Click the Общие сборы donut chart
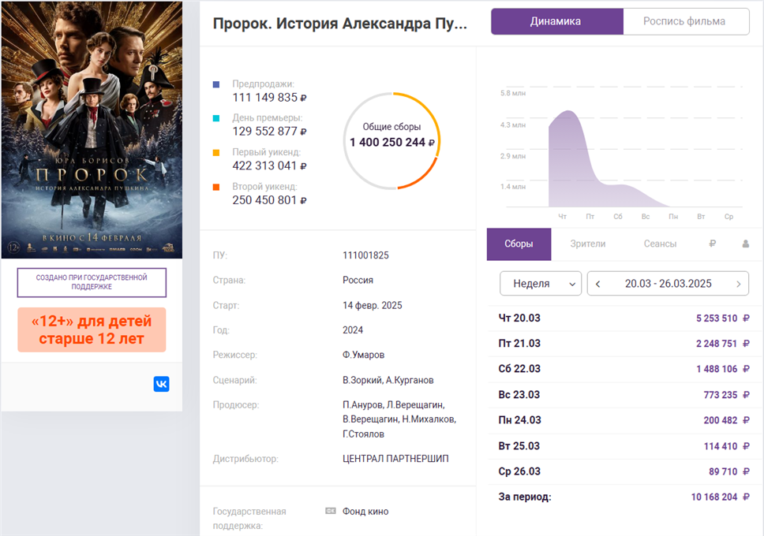 (x=391, y=140)
